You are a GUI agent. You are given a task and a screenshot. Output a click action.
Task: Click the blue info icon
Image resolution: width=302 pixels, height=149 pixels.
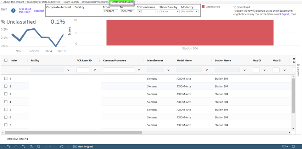(13, 10)
